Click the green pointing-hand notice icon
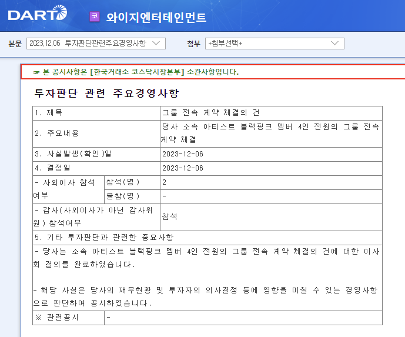This screenshot has height=337, width=405. pyautogui.click(x=36, y=72)
